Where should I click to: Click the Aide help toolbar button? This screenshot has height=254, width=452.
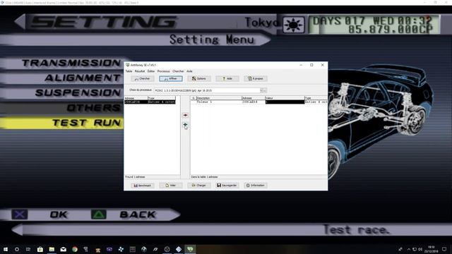[227, 78]
